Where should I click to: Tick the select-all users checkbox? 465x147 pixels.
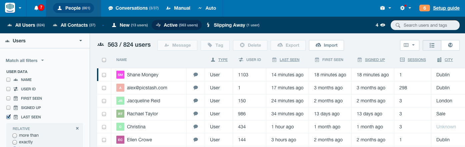tap(104, 60)
